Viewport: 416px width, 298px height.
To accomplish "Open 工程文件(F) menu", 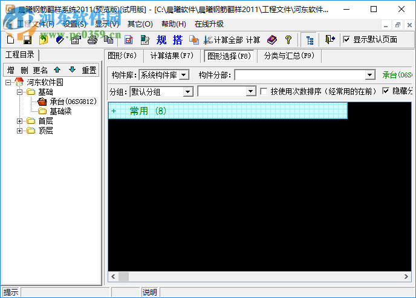I will point(34,24).
